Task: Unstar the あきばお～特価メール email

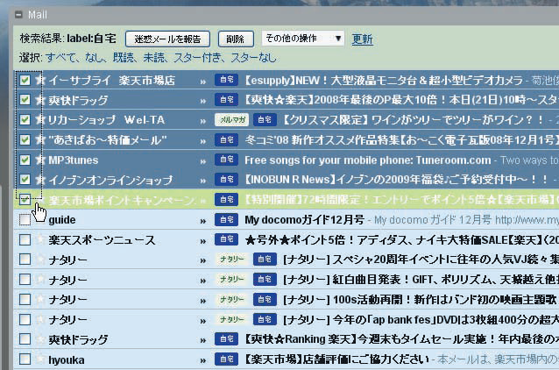Action: [39, 140]
